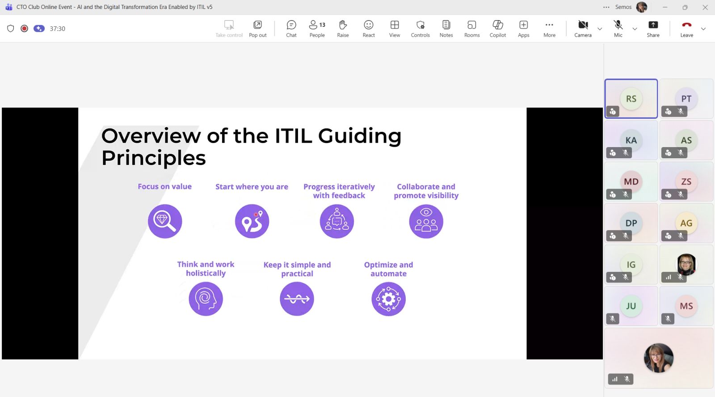
Task: Select PT participant tile
Action: tap(686, 99)
